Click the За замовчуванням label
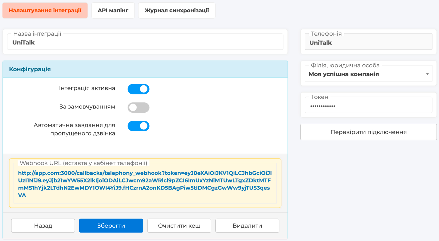This screenshot has height=241, width=439. (87, 107)
